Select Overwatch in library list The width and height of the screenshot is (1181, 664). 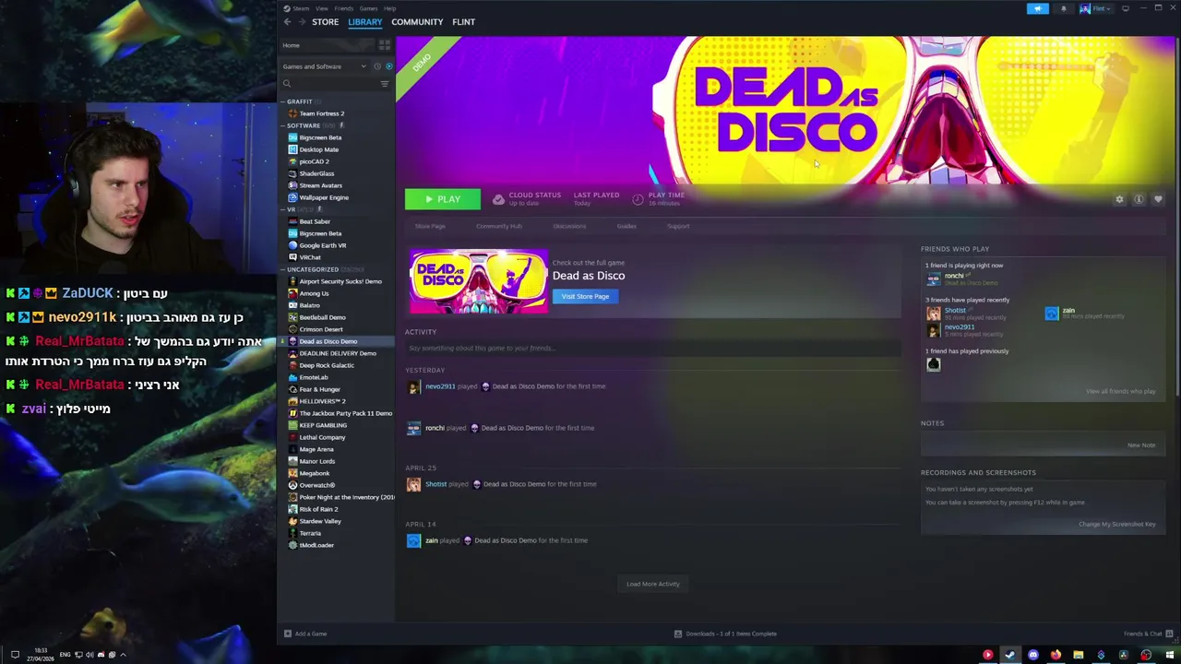316,485
